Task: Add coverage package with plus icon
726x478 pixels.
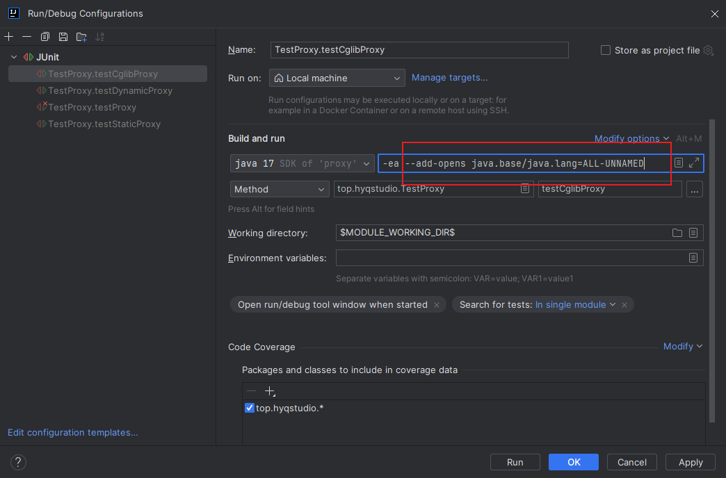Action: click(270, 391)
